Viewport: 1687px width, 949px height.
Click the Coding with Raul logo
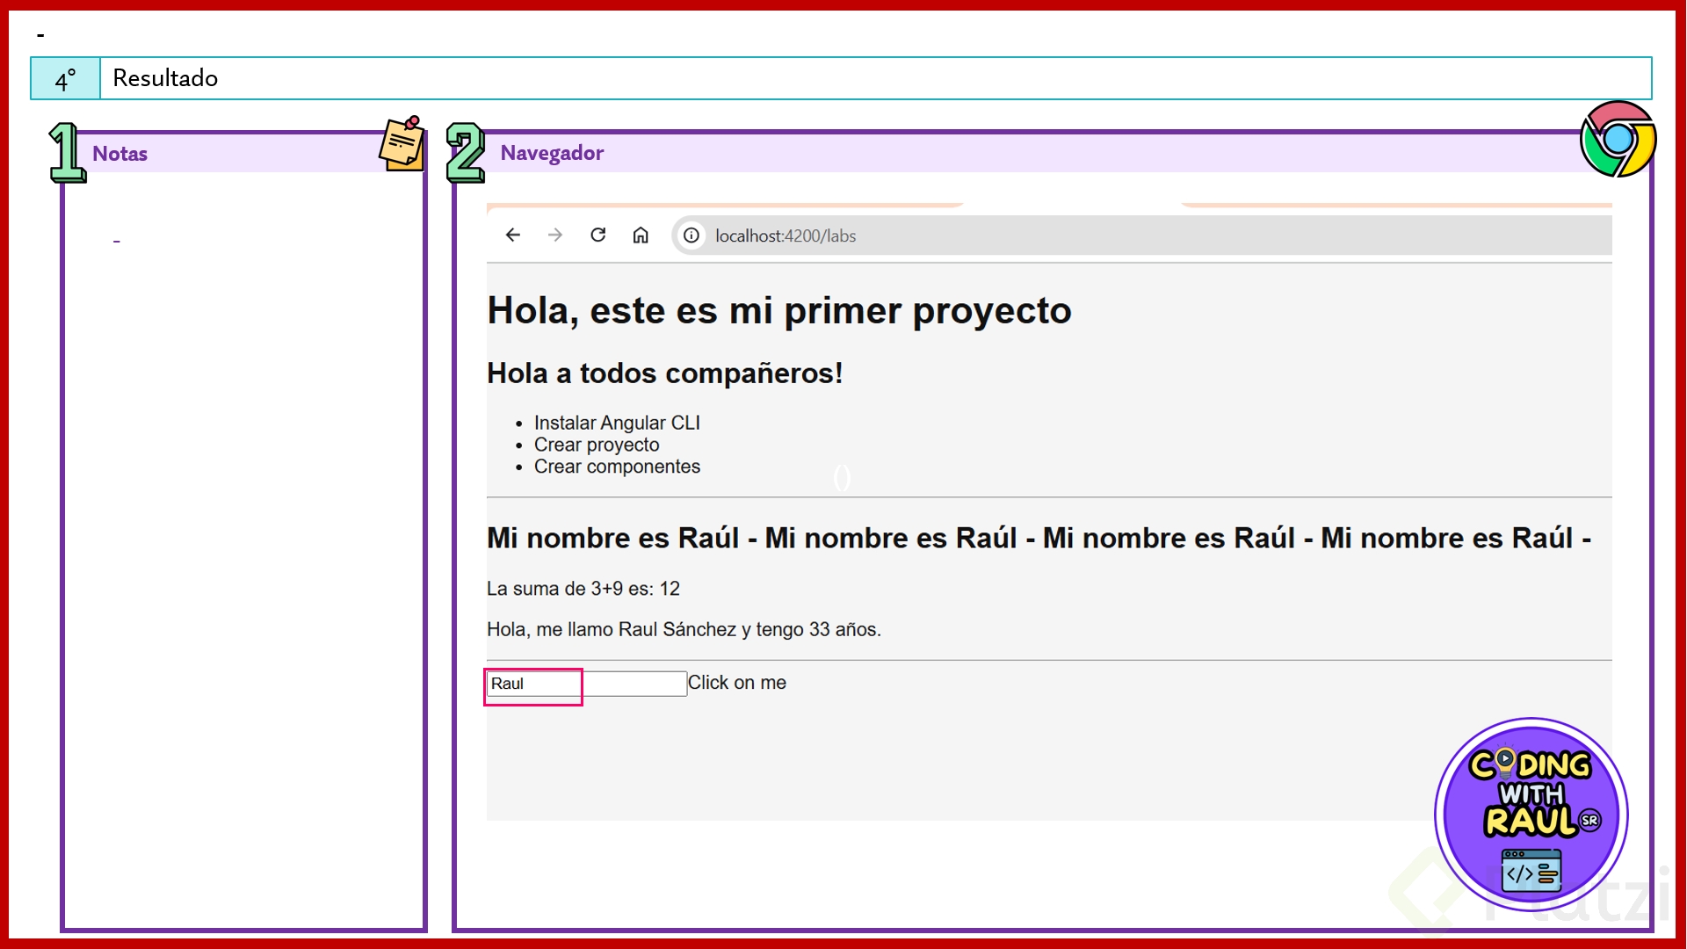(x=1531, y=815)
